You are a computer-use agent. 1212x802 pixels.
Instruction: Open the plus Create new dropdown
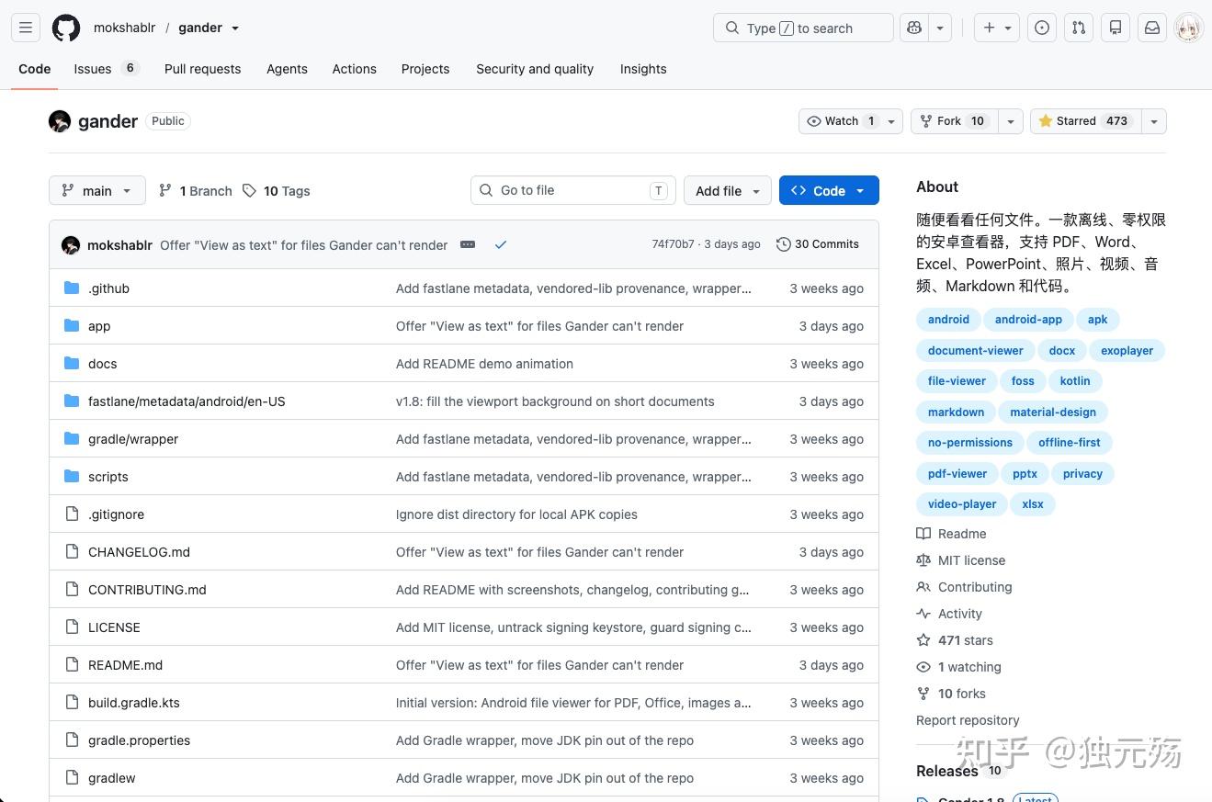pos(997,28)
